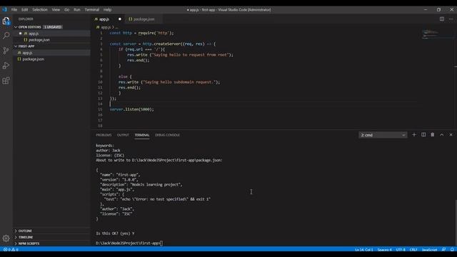Split the terminal panel
Screen dimensions: 457x257
[423, 135]
